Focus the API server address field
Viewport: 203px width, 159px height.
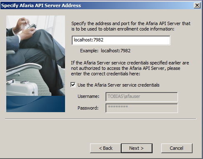121,40
